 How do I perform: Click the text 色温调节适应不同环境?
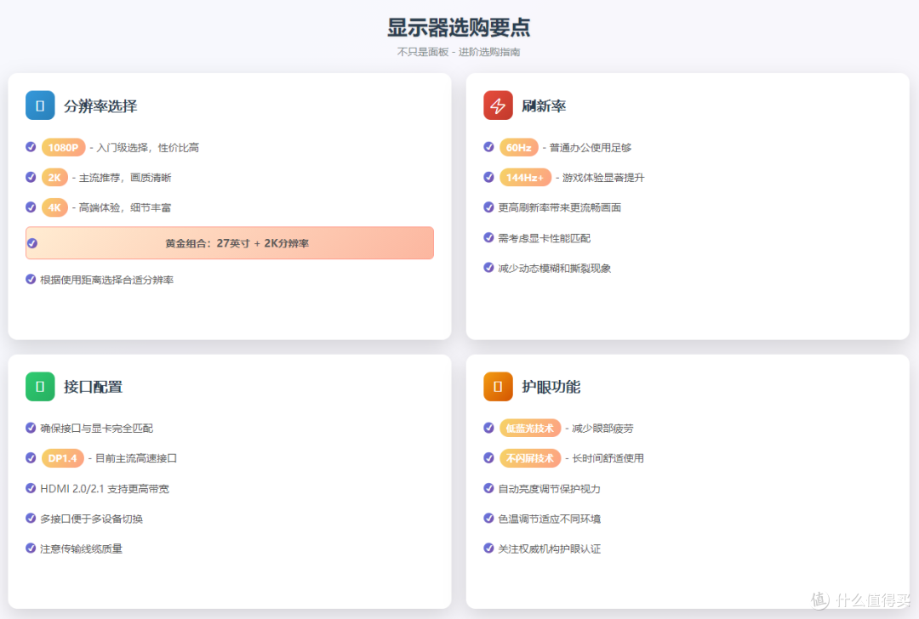[549, 519]
